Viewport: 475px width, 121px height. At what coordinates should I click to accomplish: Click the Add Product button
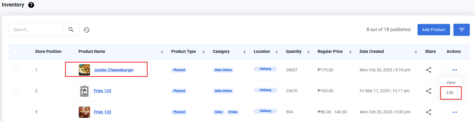(434, 30)
